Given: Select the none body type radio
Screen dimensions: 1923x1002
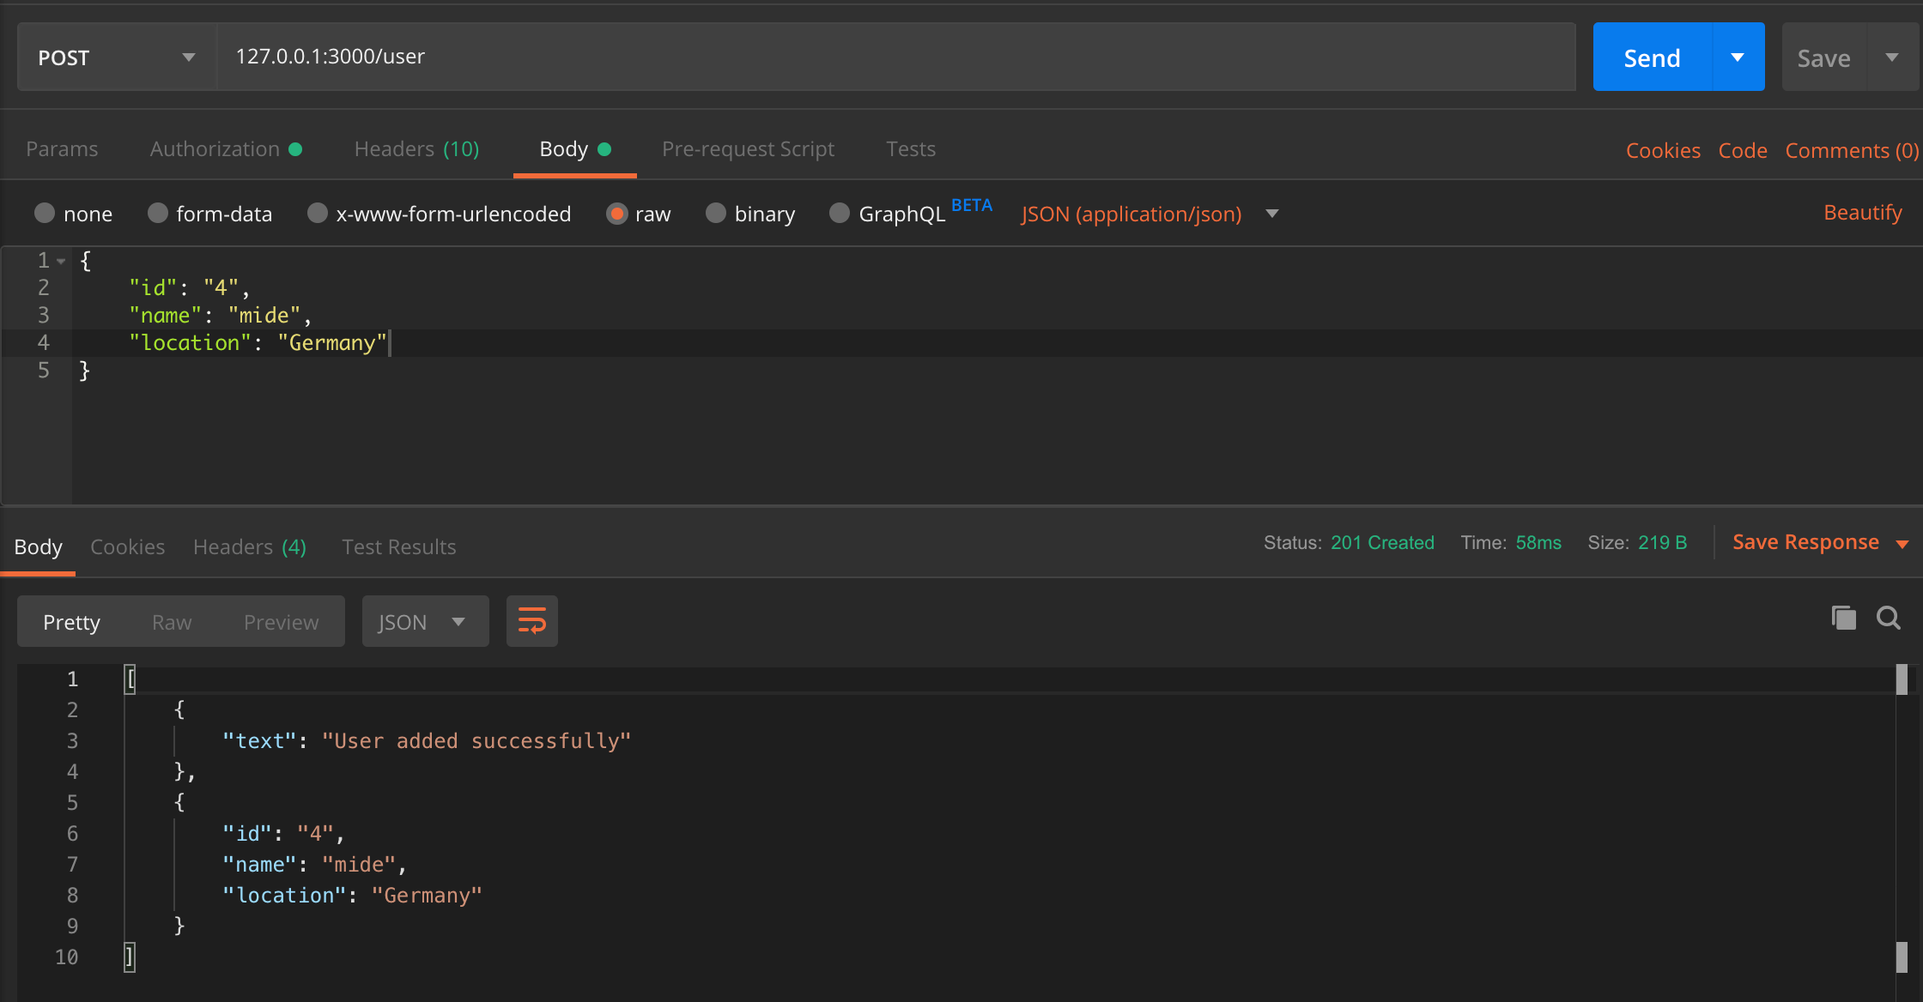Looking at the screenshot, I should click(45, 213).
